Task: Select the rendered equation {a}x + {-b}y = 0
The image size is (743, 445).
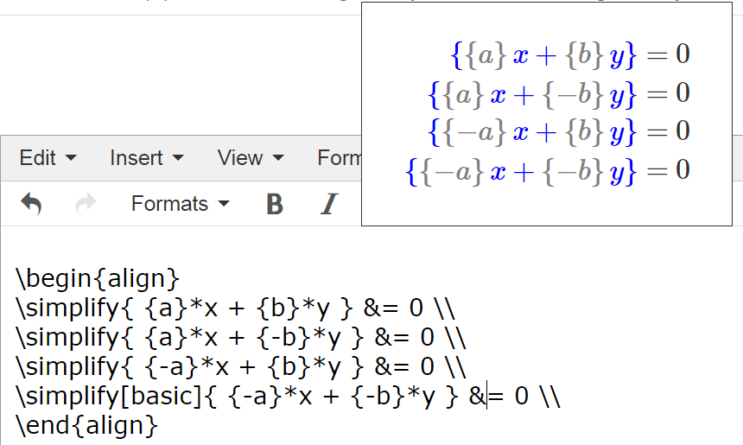Action: tap(559, 94)
